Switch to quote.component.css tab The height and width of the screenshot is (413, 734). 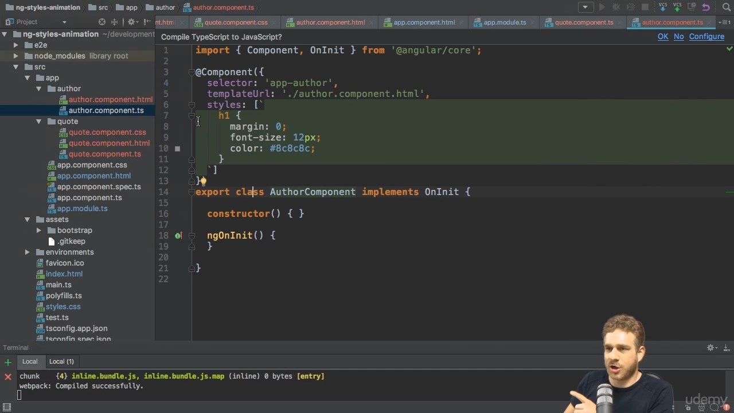pos(236,22)
